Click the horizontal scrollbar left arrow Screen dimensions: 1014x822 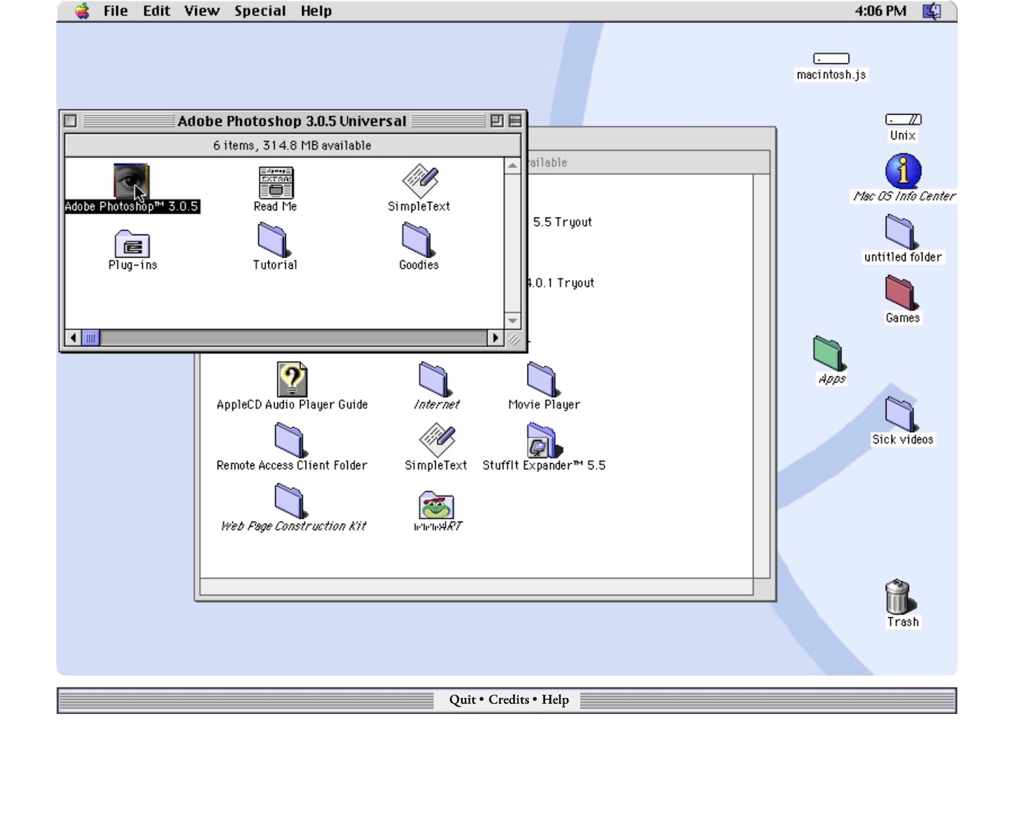[73, 338]
